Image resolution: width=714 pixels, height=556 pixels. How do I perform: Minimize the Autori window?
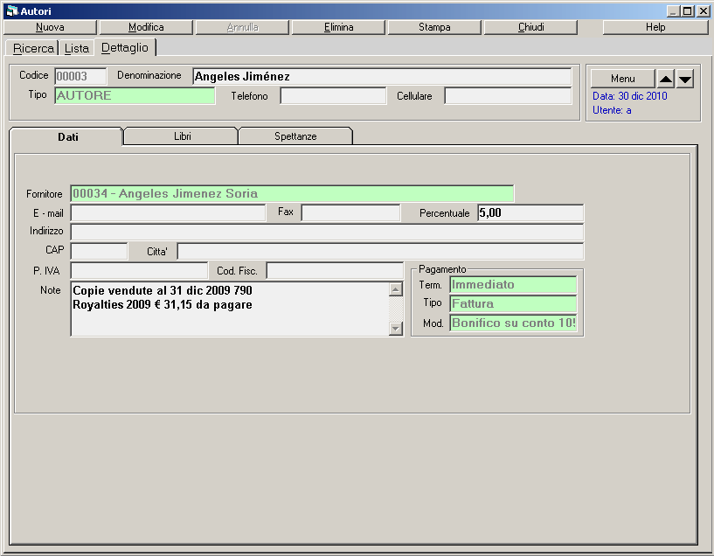[673, 11]
